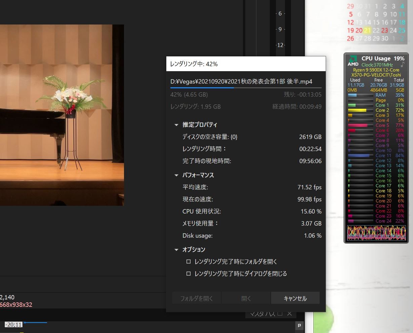Click the marker flag icon on timeline
This screenshot has height=333, width=413.
[299, 325]
